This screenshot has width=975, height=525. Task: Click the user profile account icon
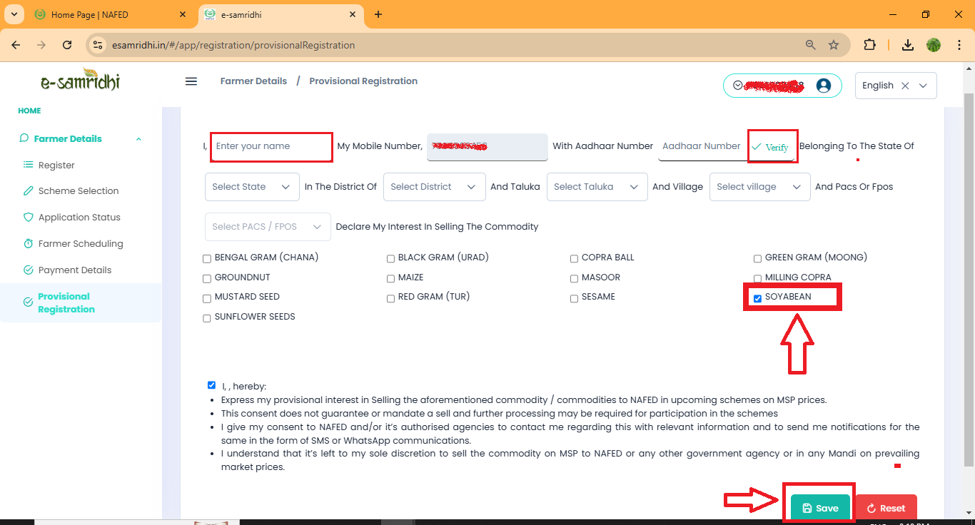tap(824, 85)
